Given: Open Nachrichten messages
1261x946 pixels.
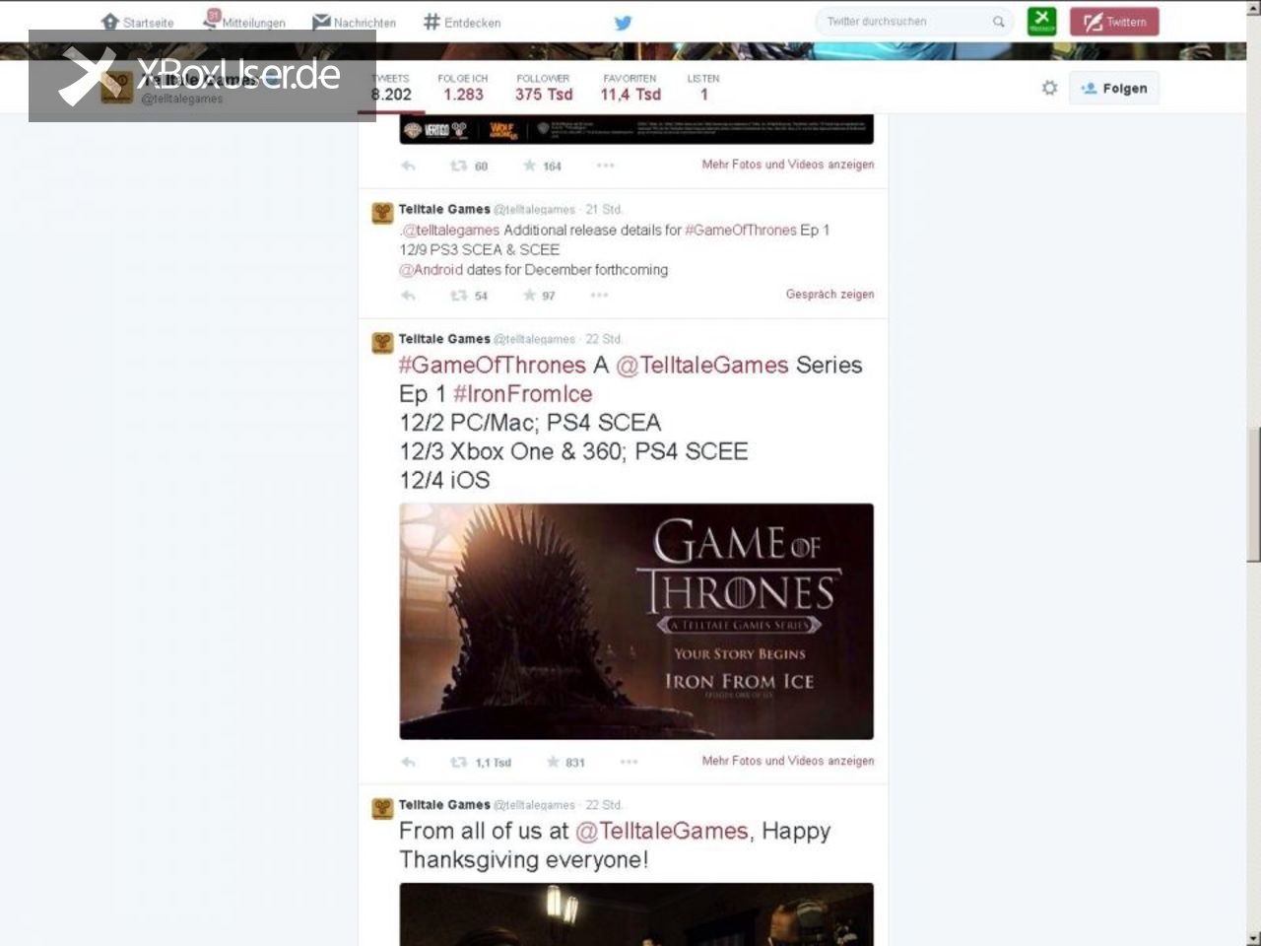Looking at the screenshot, I should (354, 22).
